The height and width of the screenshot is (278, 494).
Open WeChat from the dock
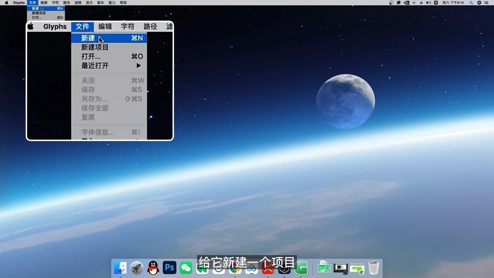click(x=186, y=268)
